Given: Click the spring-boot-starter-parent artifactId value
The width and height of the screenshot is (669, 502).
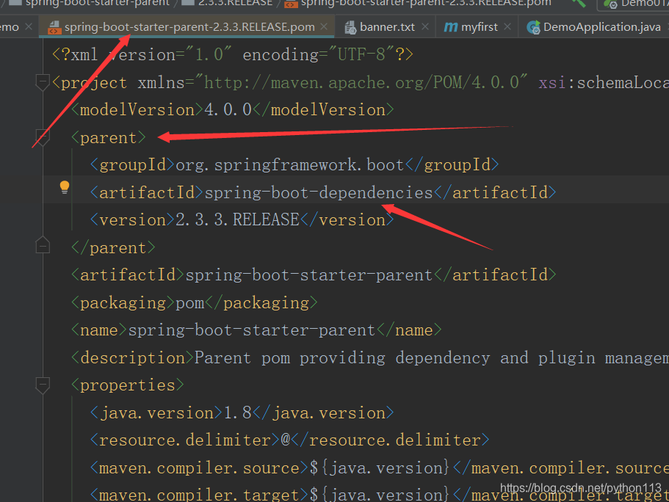Looking at the screenshot, I should (309, 275).
